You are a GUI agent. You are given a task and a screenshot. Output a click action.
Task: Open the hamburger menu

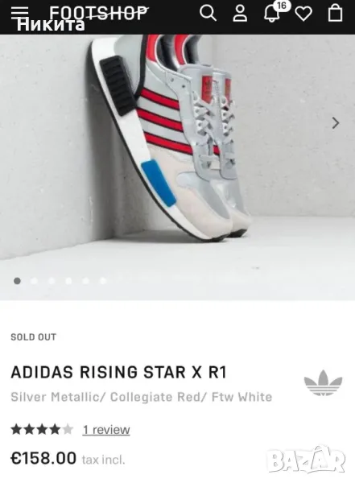20,13
